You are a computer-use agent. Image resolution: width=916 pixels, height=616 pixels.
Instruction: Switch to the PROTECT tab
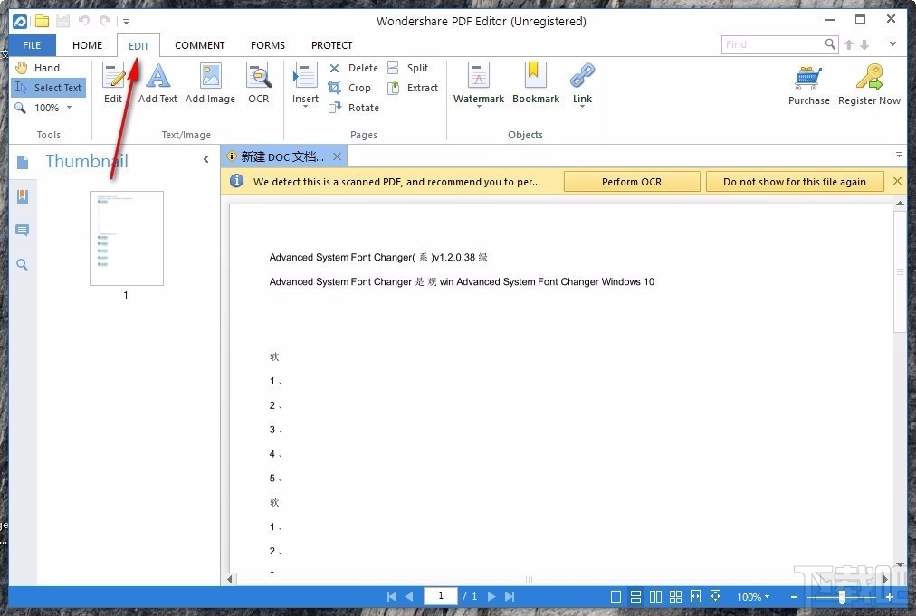click(331, 45)
